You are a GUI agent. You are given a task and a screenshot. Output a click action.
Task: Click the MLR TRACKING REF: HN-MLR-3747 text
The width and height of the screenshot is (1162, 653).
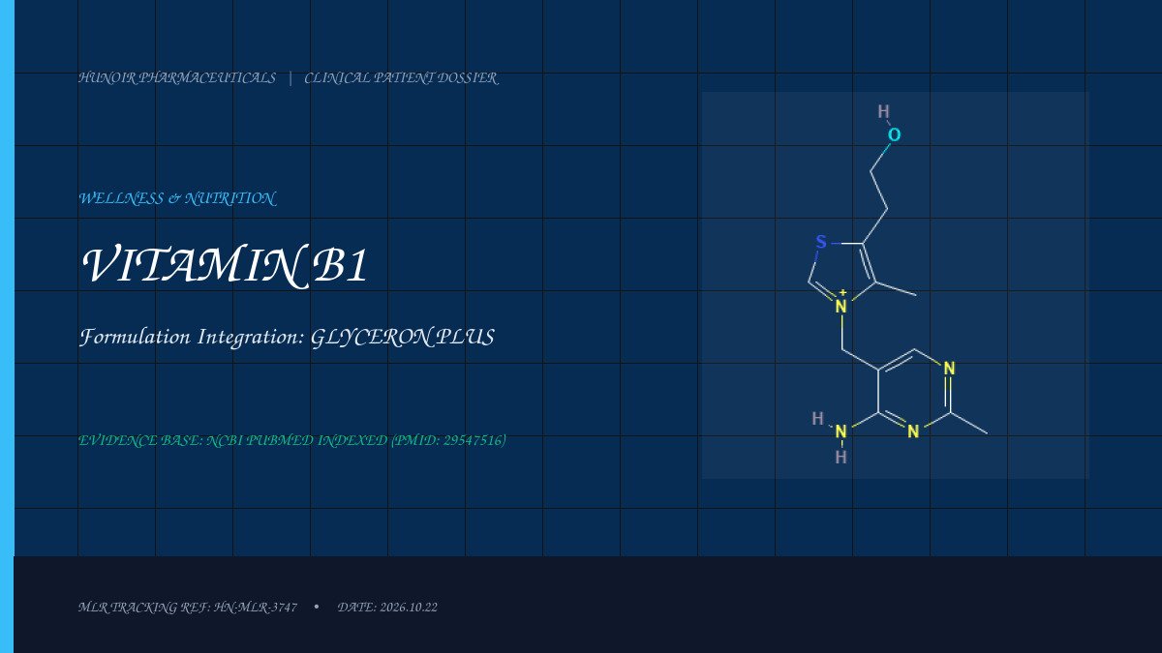pos(188,608)
